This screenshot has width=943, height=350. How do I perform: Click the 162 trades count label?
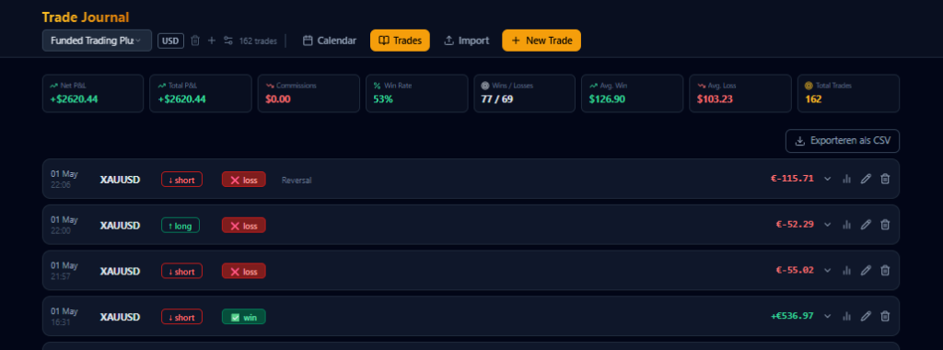click(258, 41)
